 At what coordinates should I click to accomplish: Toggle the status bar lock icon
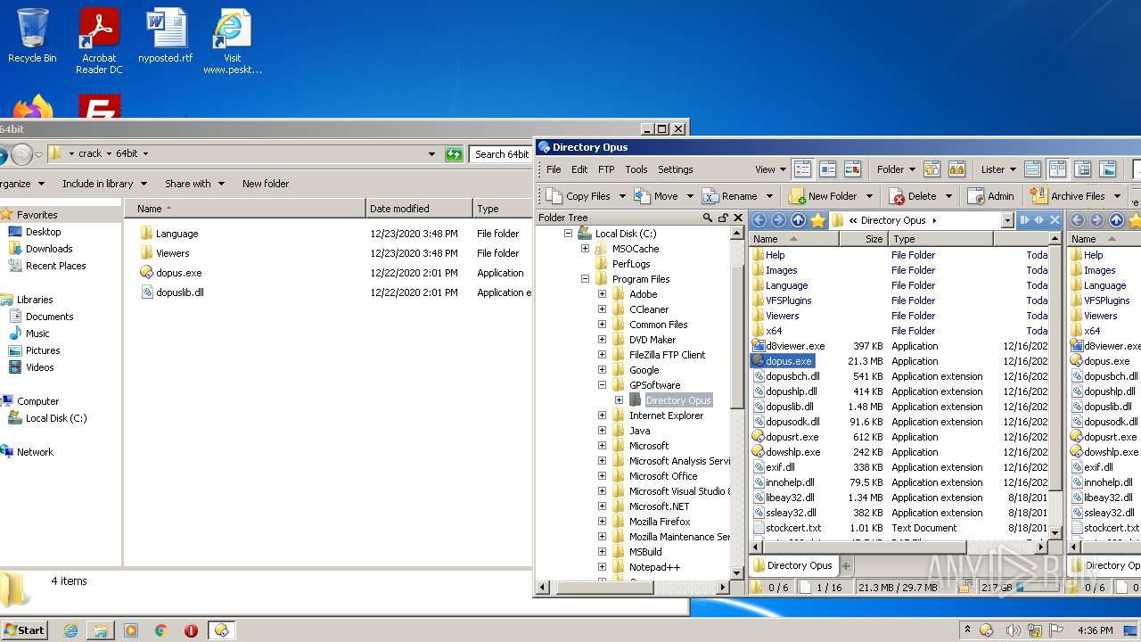coord(964,587)
